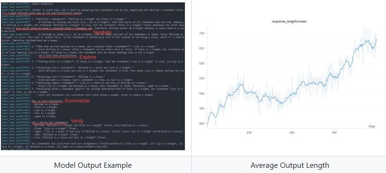The width and height of the screenshot is (386, 173).
Task: Click the y-axis value 400
Action: tap(202, 124)
